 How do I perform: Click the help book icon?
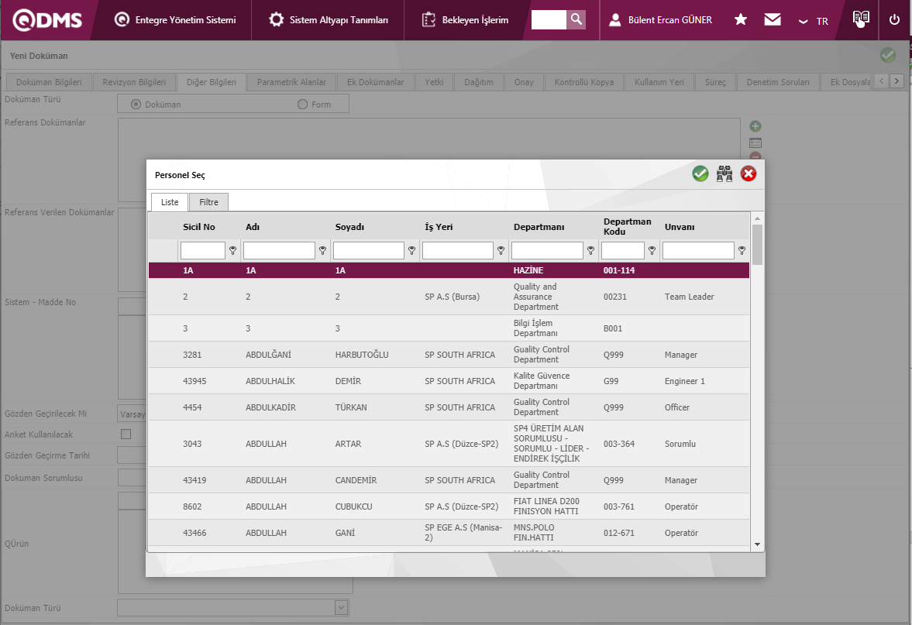click(860, 19)
